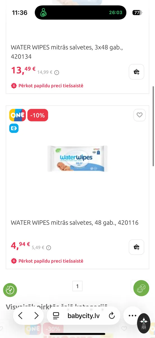Open WATER WIPES mitrās salvetes, 3x48 gab. title

point(67,52)
